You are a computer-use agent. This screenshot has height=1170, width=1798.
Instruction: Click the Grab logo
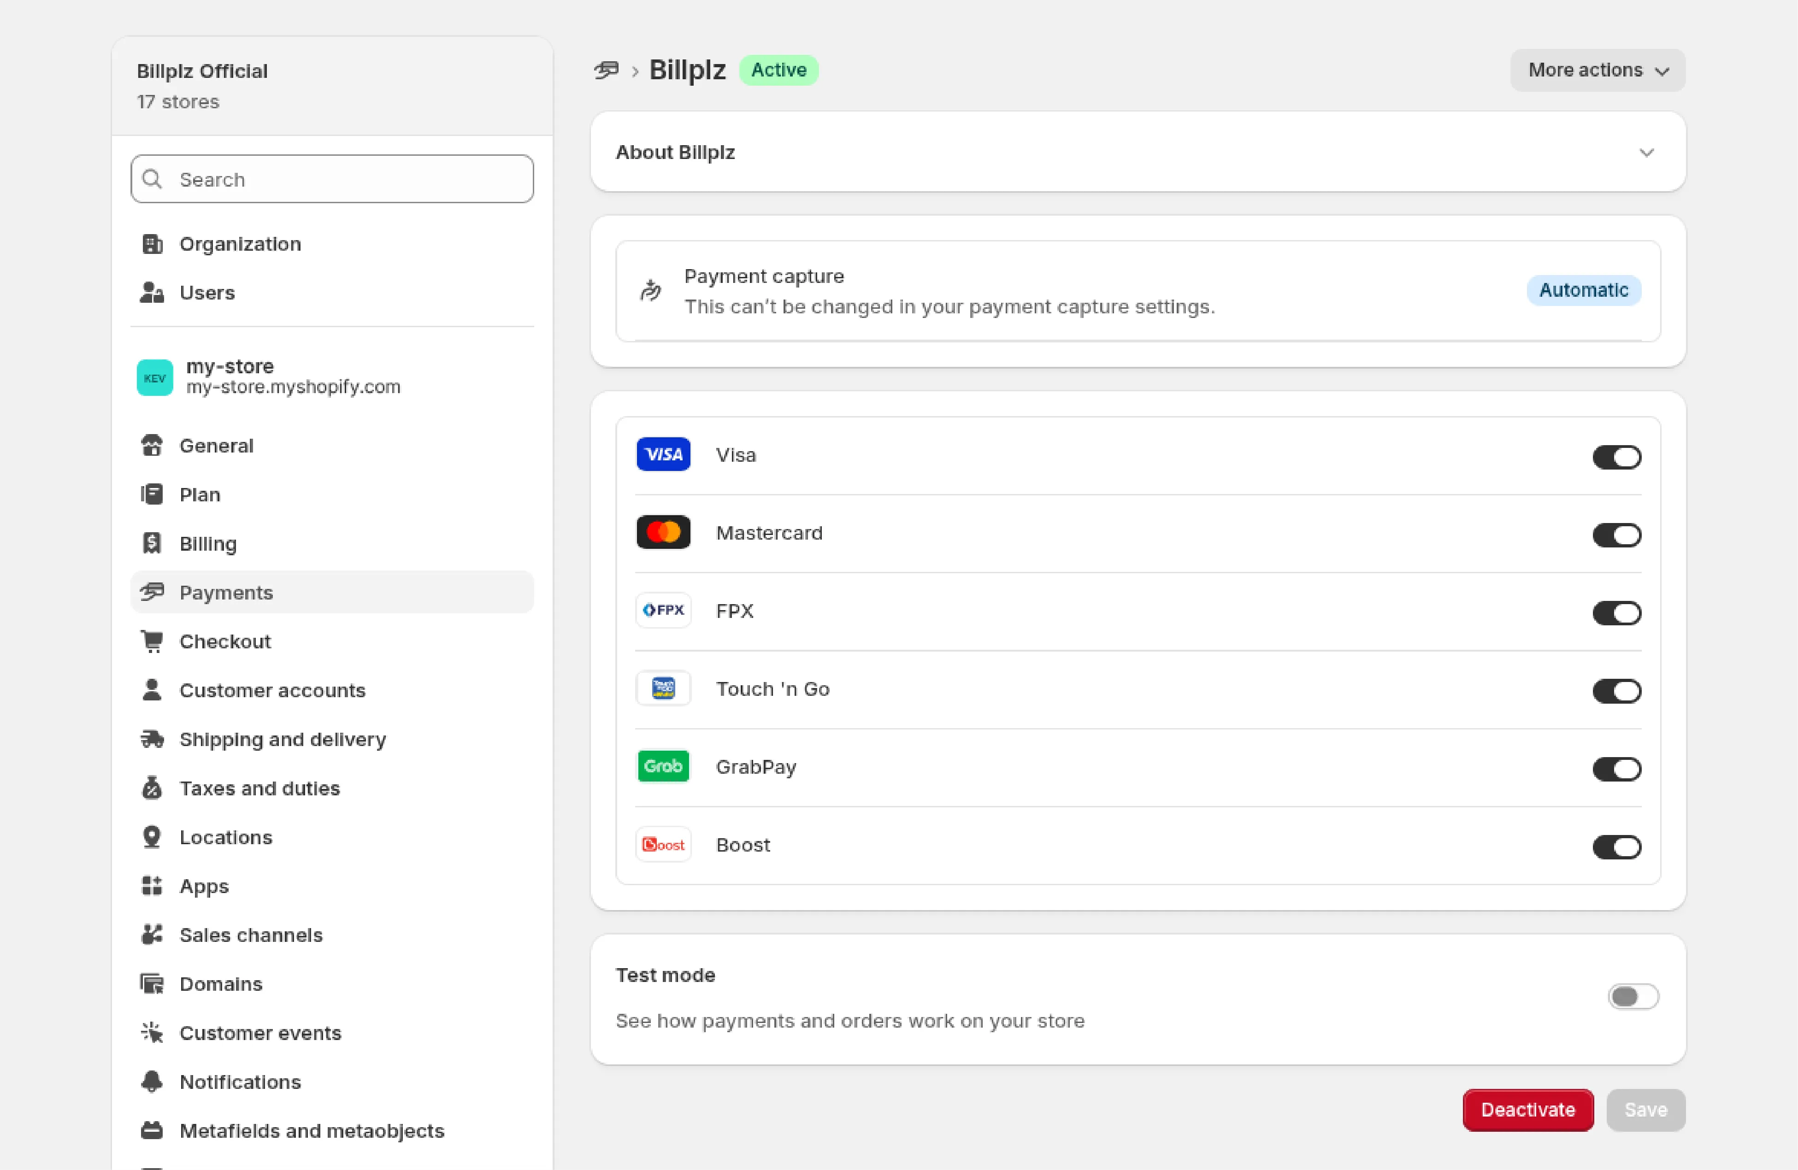coord(663,766)
